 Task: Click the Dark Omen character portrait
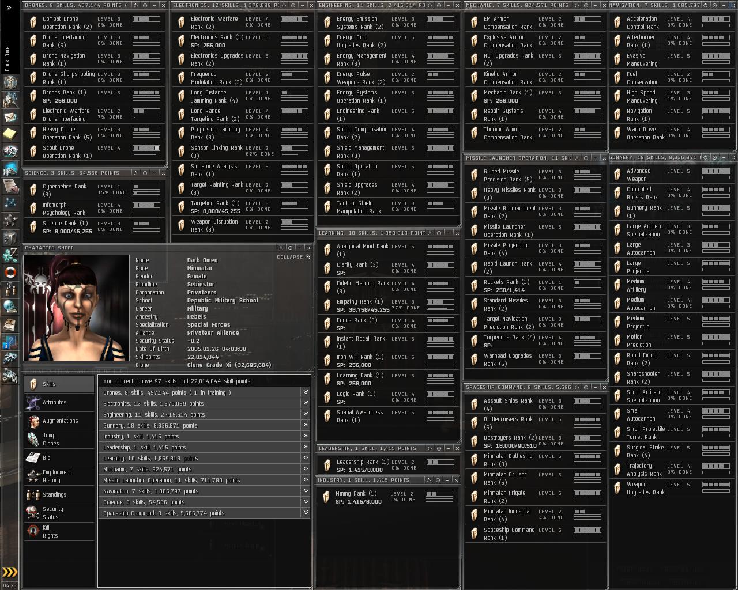coord(77,308)
